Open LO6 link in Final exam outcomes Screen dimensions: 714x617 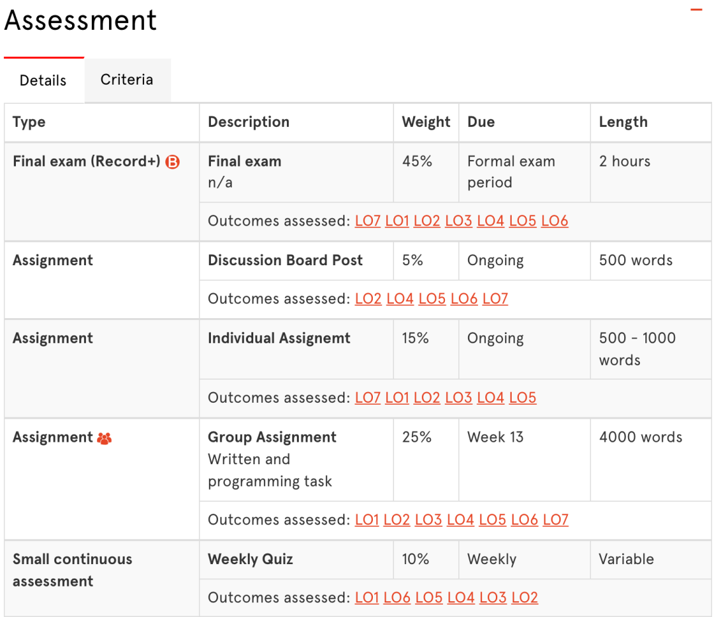pyautogui.click(x=555, y=222)
